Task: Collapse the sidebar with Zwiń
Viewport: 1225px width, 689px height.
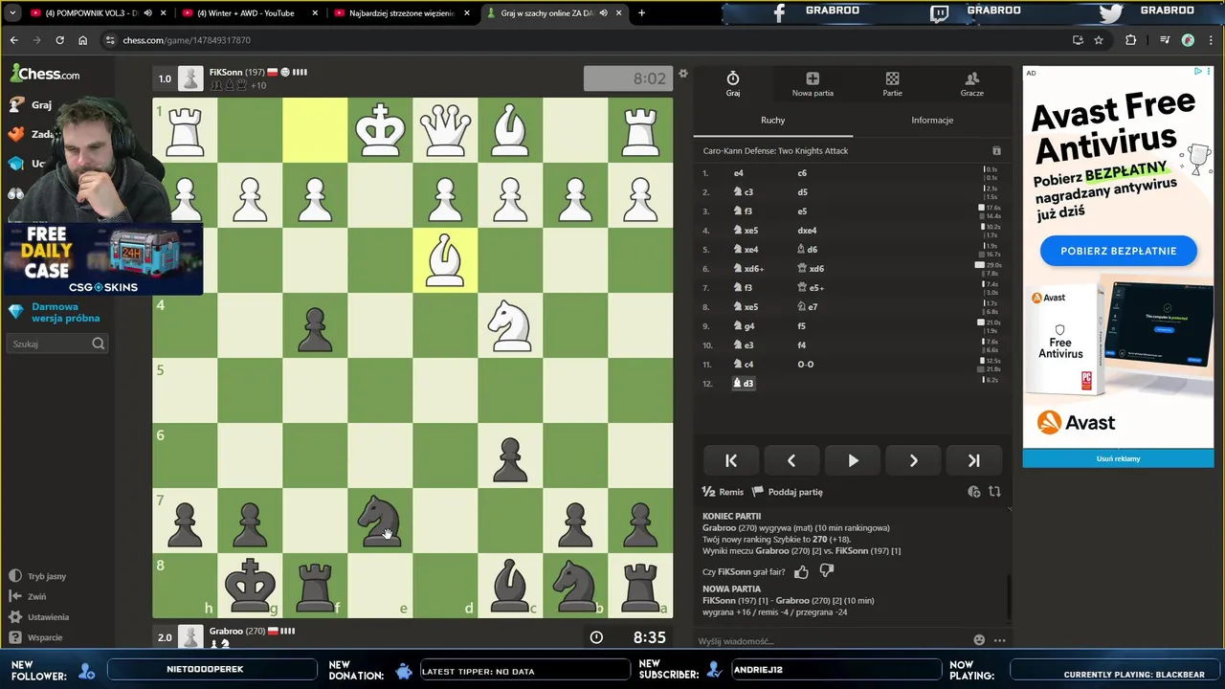Action: 27,596
